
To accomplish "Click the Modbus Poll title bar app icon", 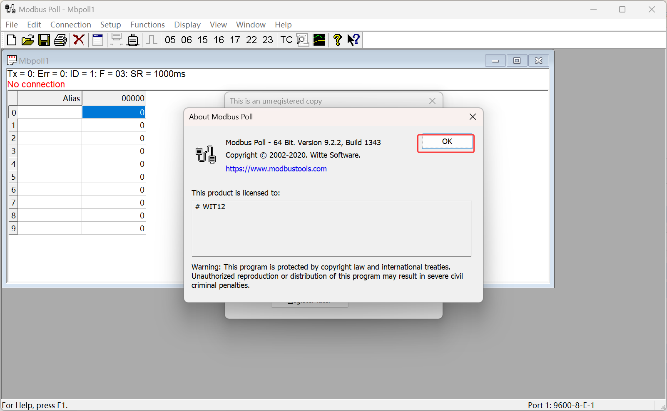I will tap(10, 9).
